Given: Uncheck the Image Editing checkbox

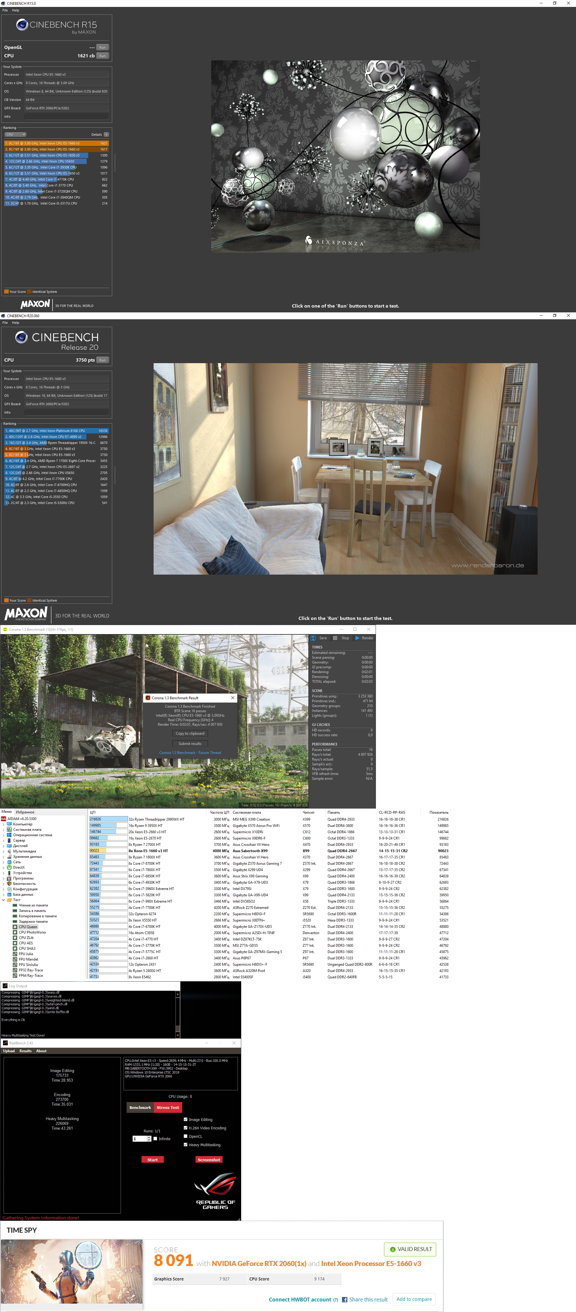Looking at the screenshot, I should pyautogui.click(x=185, y=1119).
